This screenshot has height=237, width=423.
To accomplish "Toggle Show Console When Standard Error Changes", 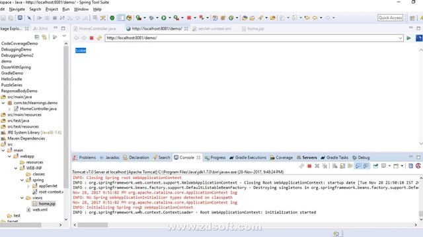I will click(365, 166).
